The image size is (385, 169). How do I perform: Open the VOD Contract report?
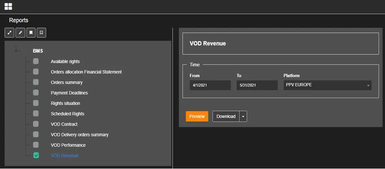(x=64, y=124)
